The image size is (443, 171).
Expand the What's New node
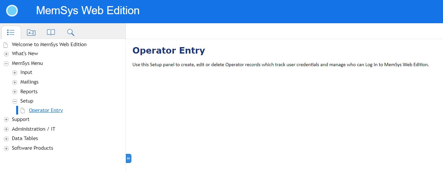click(6, 54)
